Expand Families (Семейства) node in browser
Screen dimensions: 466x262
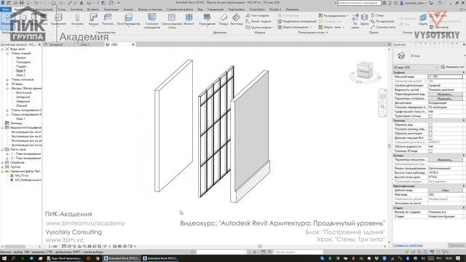tap(3, 162)
